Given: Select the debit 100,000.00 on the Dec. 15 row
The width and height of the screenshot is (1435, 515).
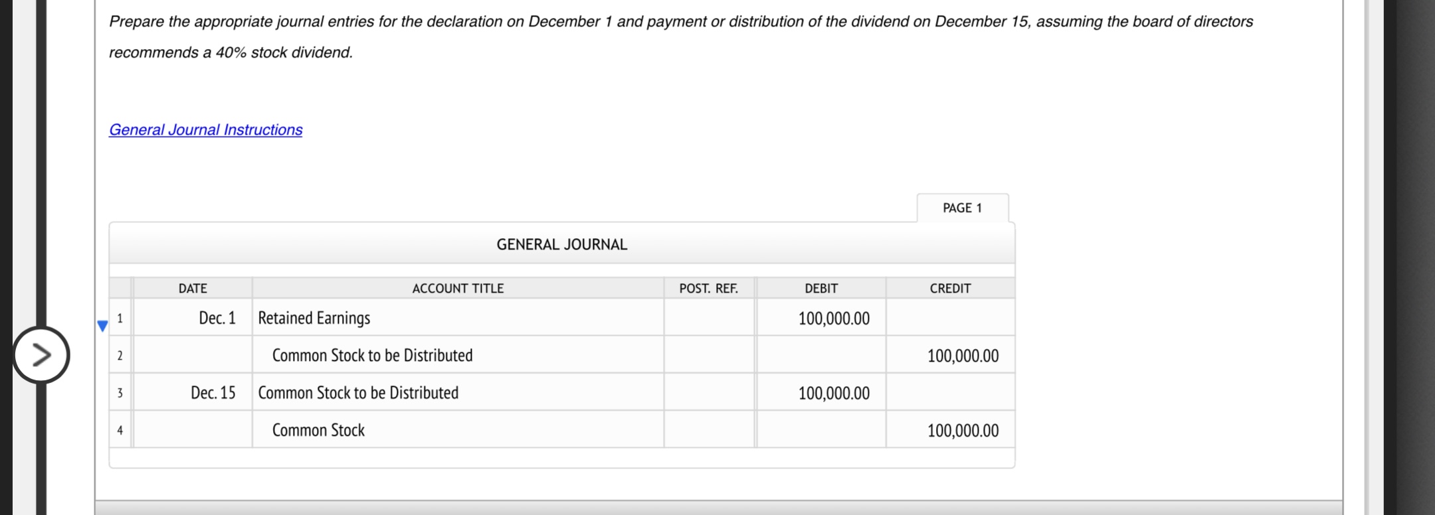Looking at the screenshot, I should pos(834,392).
